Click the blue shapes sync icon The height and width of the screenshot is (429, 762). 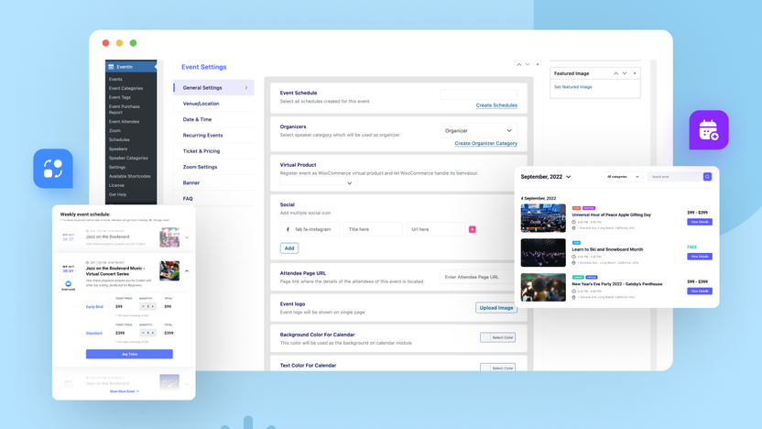[x=53, y=169]
